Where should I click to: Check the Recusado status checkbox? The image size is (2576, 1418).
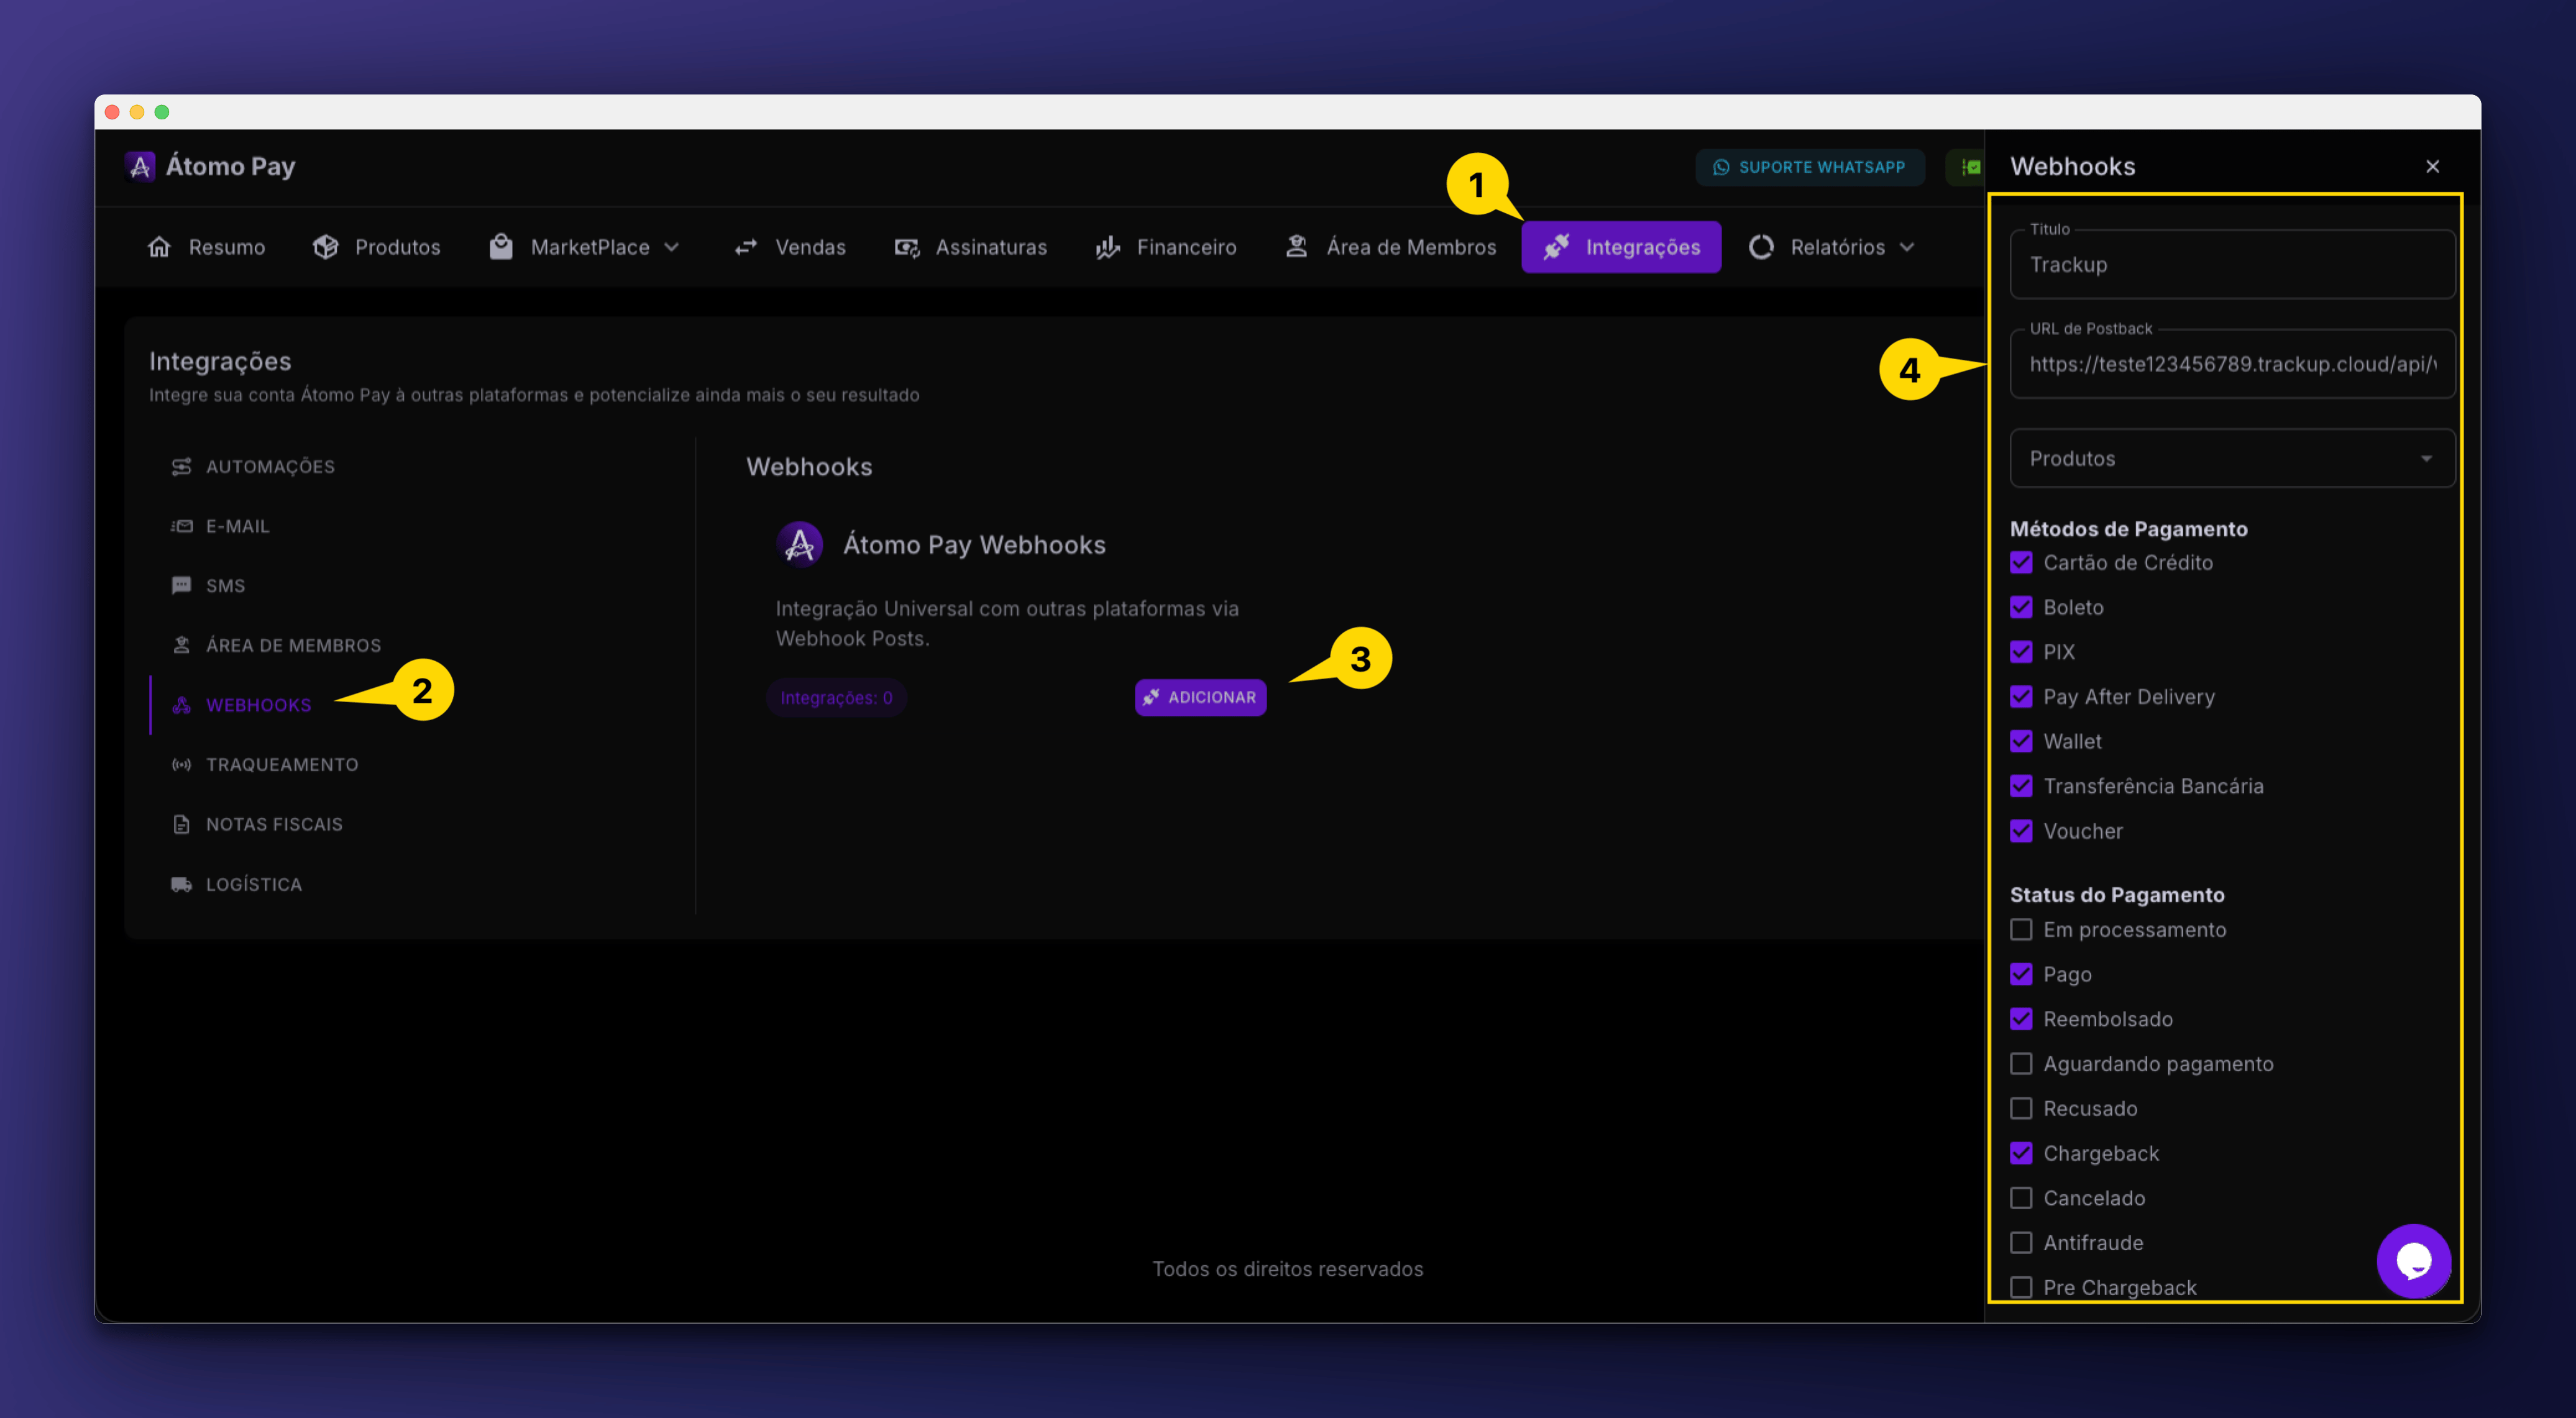pos(2021,1109)
